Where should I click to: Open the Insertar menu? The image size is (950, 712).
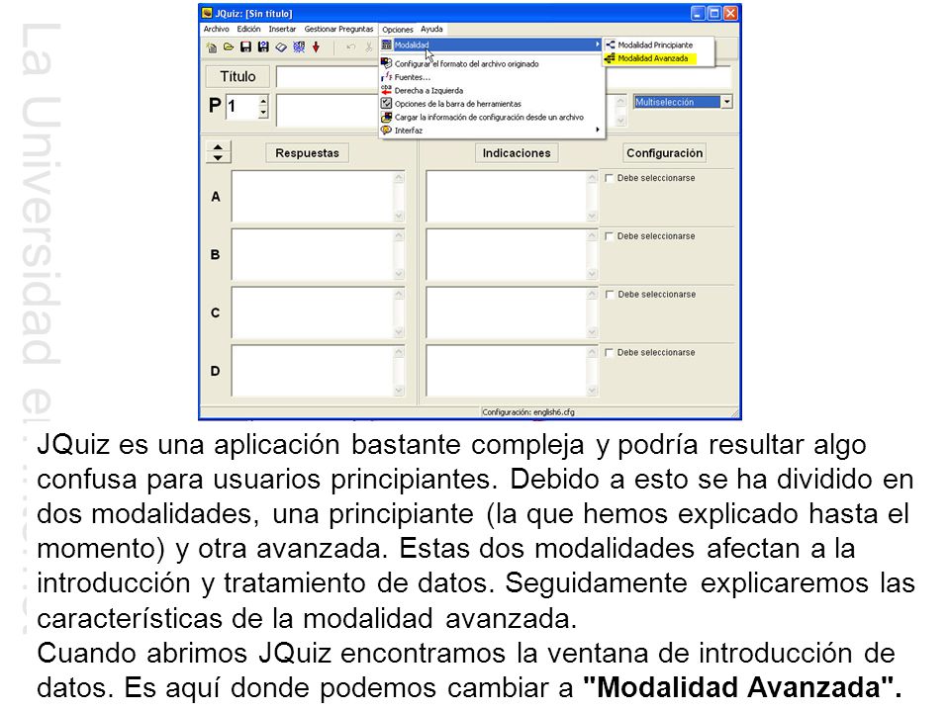(x=282, y=29)
